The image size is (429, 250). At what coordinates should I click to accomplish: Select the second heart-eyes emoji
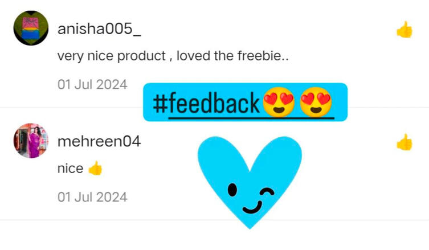(316, 103)
